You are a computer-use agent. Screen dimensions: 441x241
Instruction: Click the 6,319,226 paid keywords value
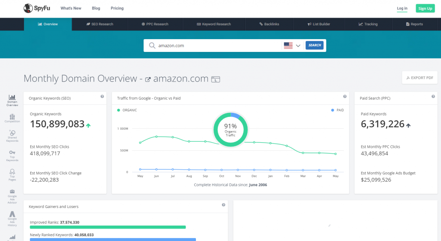382,124
